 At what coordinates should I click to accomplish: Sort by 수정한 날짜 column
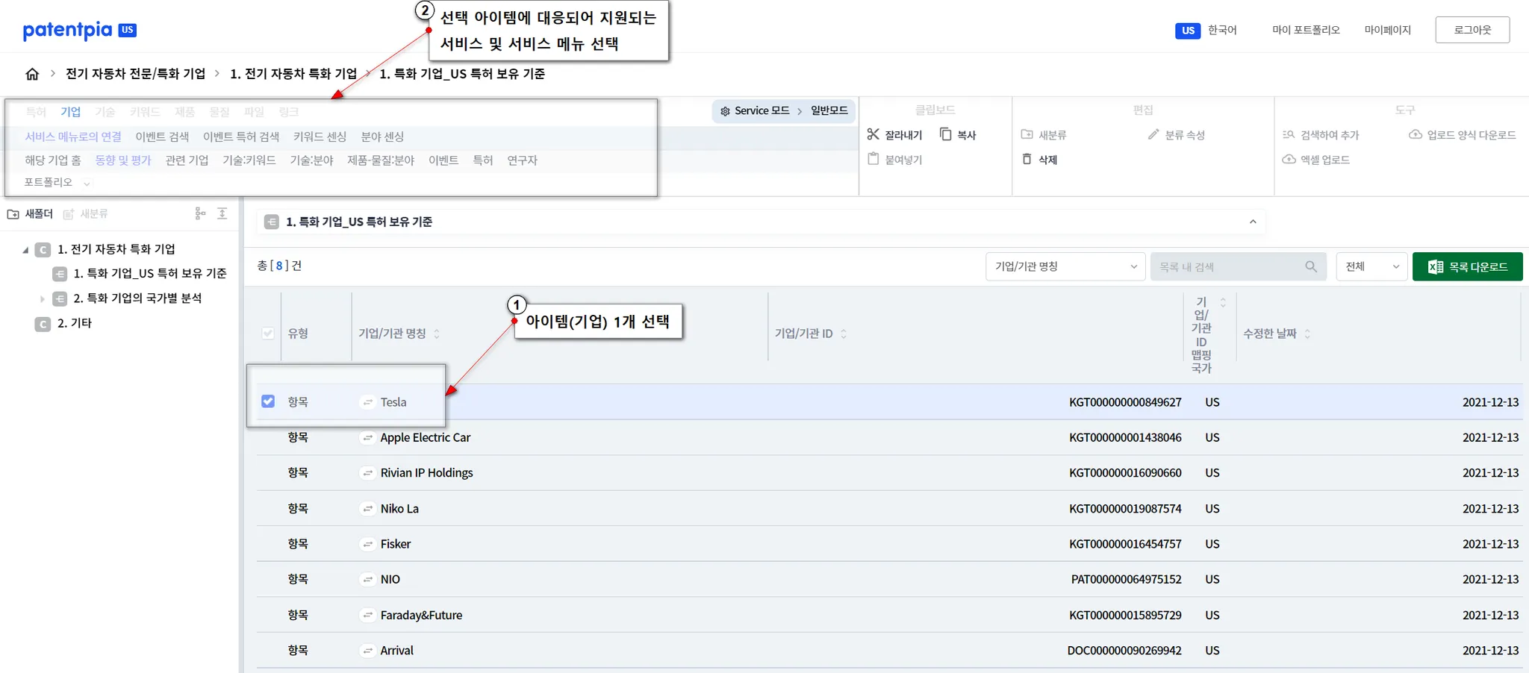tap(1307, 334)
